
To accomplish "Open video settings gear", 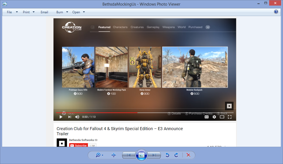I will coord(214,117).
